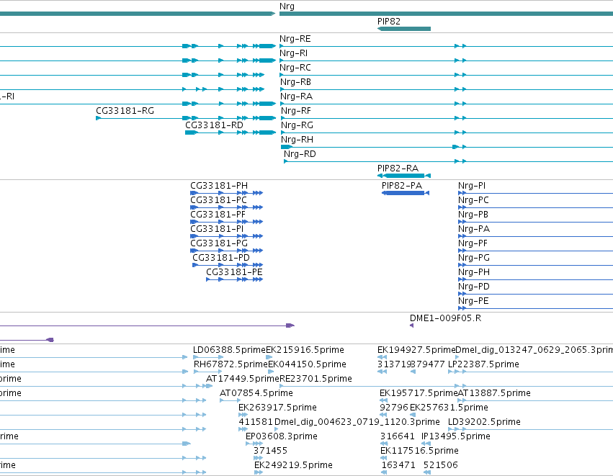Select the CG33181-PH protein label

pos(219,186)
